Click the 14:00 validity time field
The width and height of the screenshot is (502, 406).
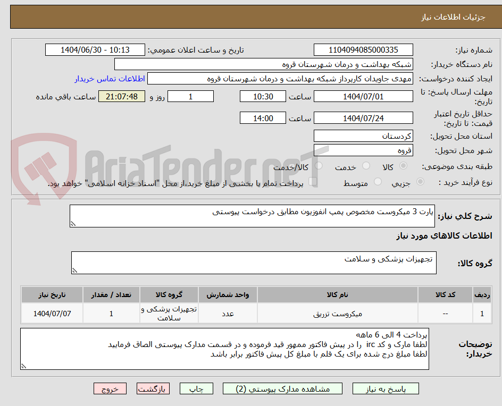(263, 117)
